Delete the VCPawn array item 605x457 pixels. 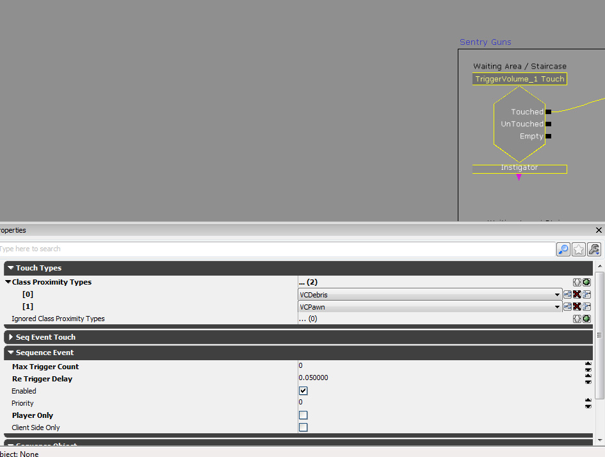pos(577,307)
